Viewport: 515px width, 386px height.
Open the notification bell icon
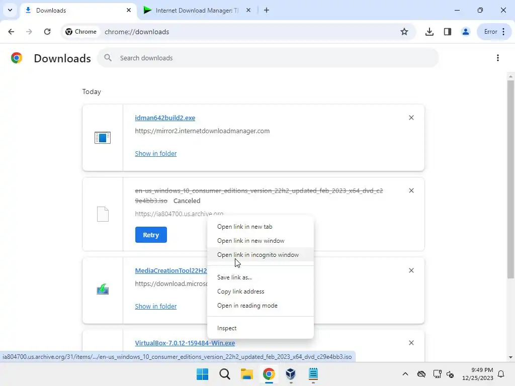tap(501, 374)
